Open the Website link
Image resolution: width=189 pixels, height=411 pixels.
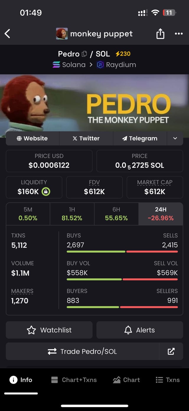[32, 138]
